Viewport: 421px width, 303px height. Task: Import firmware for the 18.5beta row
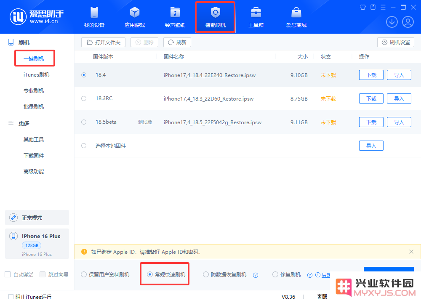click(399, 122)
